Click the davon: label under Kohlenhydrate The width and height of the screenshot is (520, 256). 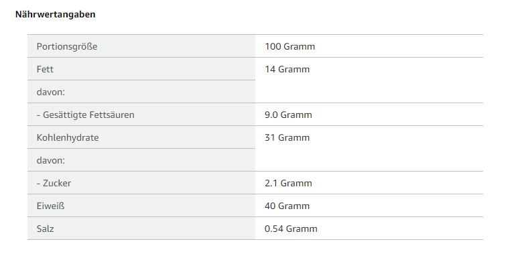[x=51, y=160]
